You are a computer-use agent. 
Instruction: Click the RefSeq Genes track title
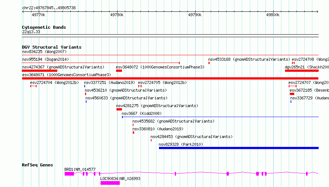(37, 165)
